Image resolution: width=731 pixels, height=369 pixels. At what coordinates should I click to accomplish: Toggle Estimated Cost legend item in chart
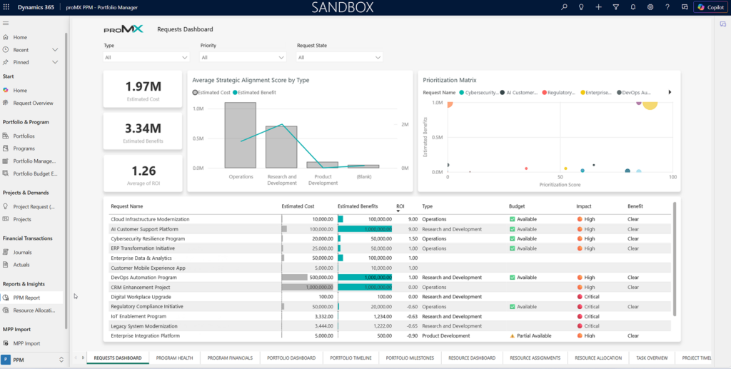(213, 92)
